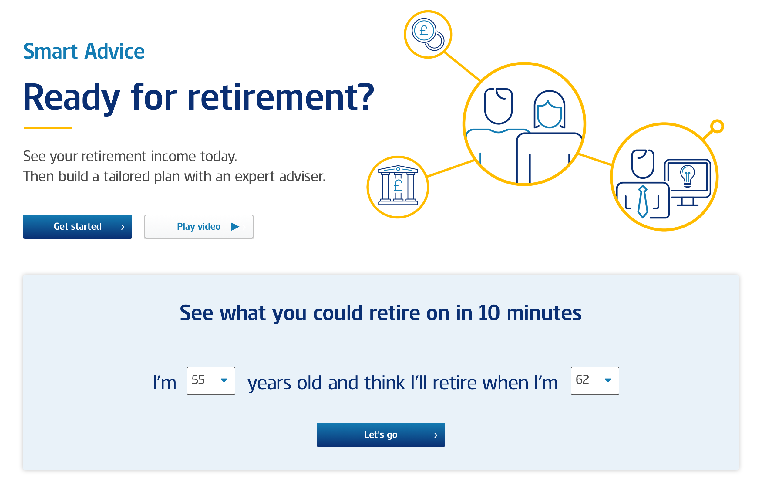Viewport: 757px width, 487px height.
Task: Click the Ready for retirement? headline
Action: tap(198, 97)
